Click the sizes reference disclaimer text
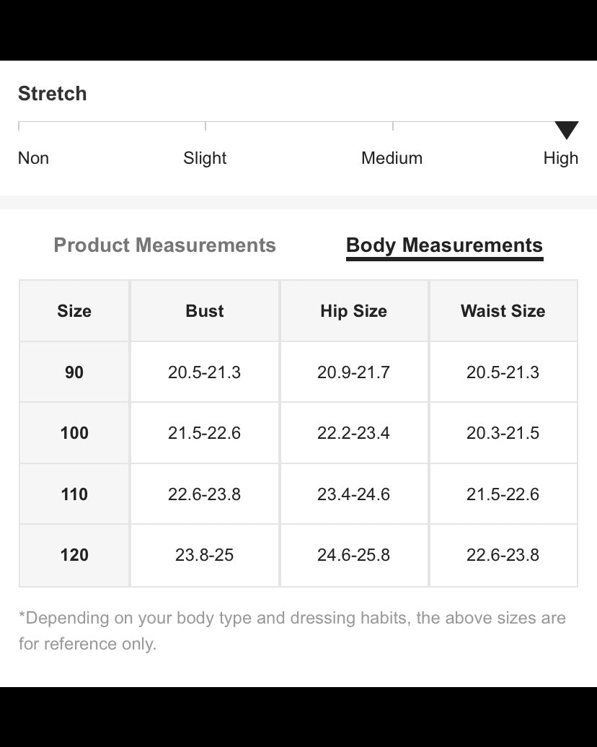Image resolution: width=597 pixels, height=747 pixels. (x=292, y=631)
